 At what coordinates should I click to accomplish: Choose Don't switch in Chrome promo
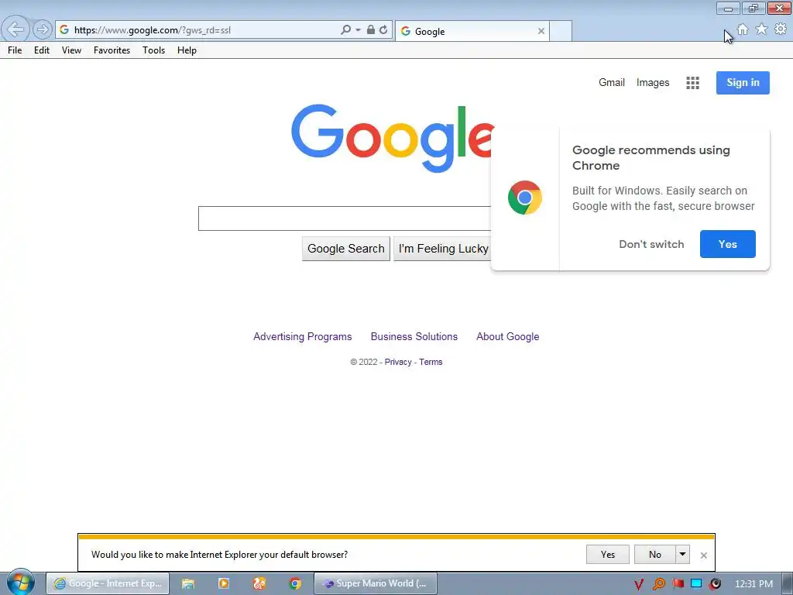(651, 244)
